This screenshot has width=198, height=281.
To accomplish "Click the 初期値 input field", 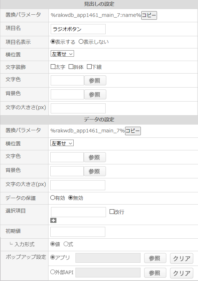I will point(78,232).
